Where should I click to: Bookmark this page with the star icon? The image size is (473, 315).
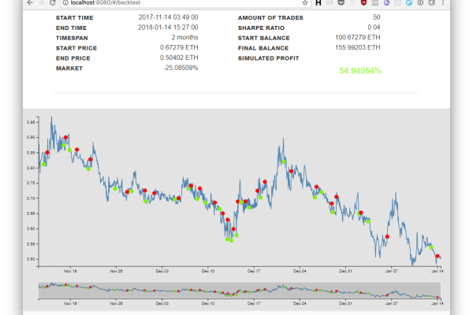[304, 3]
